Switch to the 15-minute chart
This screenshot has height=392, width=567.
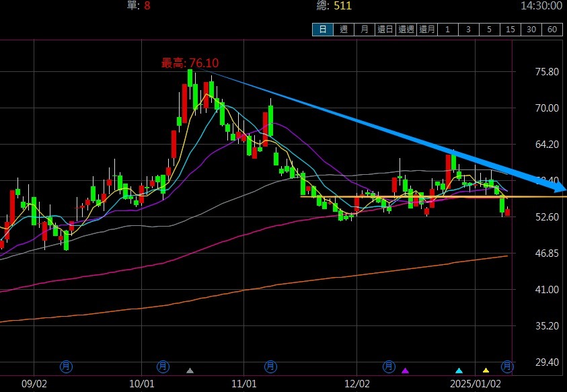[511, 29]
